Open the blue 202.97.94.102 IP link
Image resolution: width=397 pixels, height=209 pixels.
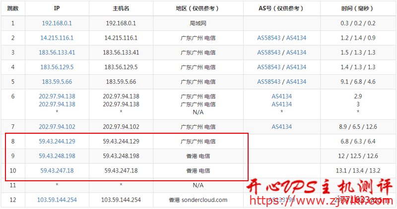pos(57,127)
